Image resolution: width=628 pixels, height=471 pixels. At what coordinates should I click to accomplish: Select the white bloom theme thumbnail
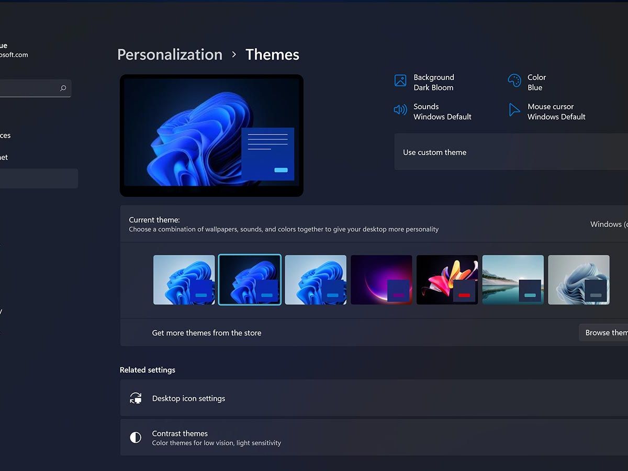[x=578, y=279]
